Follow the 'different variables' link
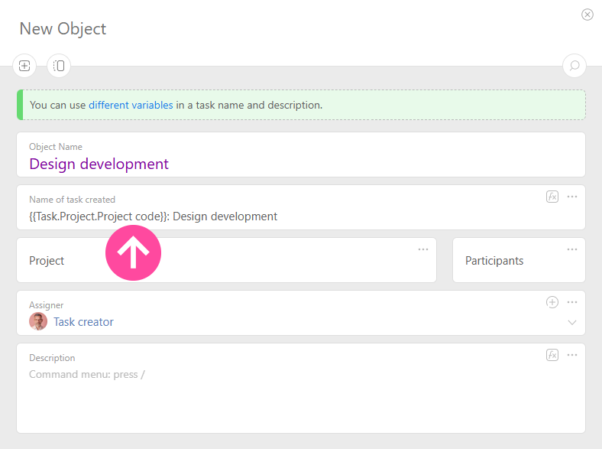This screenshot has height=449, width=602. click(x=131, y=105)
